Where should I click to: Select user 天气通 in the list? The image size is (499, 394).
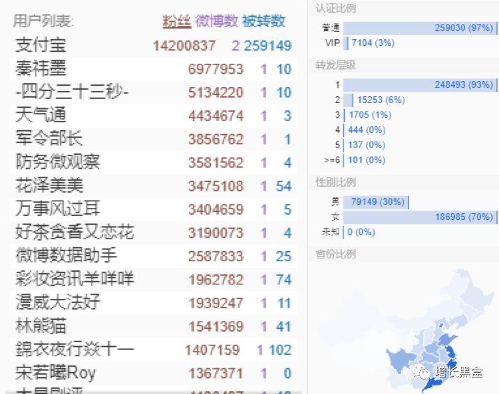click(x=41, y=116)
